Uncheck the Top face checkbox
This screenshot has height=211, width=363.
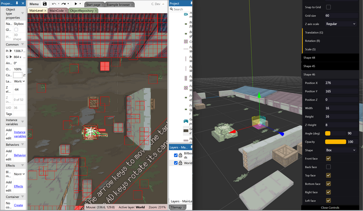coord(328,175)
